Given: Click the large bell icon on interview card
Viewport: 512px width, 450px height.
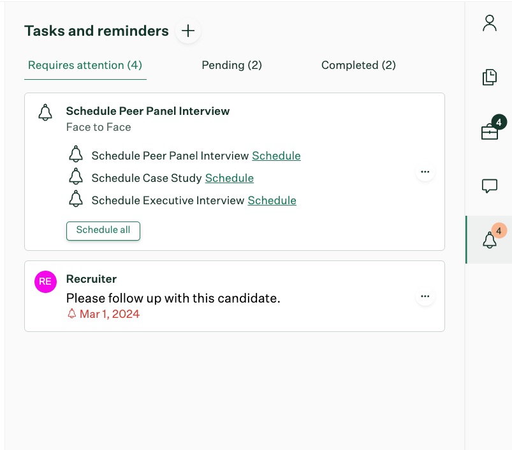Looking at the screenshot, I should click(x=45, y=113).
